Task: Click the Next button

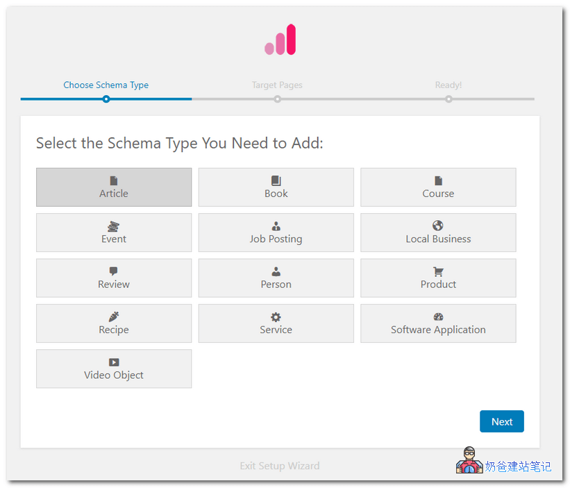Action: tap(501, 421)
